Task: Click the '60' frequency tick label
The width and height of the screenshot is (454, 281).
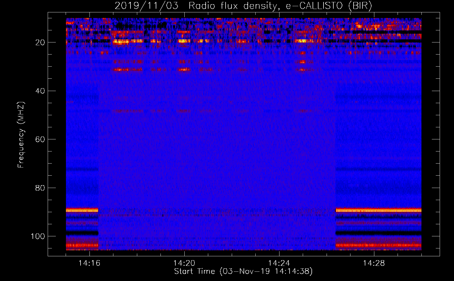Action: (40, 139)
